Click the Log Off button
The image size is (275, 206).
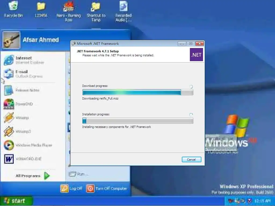click(x=71, y=189)
